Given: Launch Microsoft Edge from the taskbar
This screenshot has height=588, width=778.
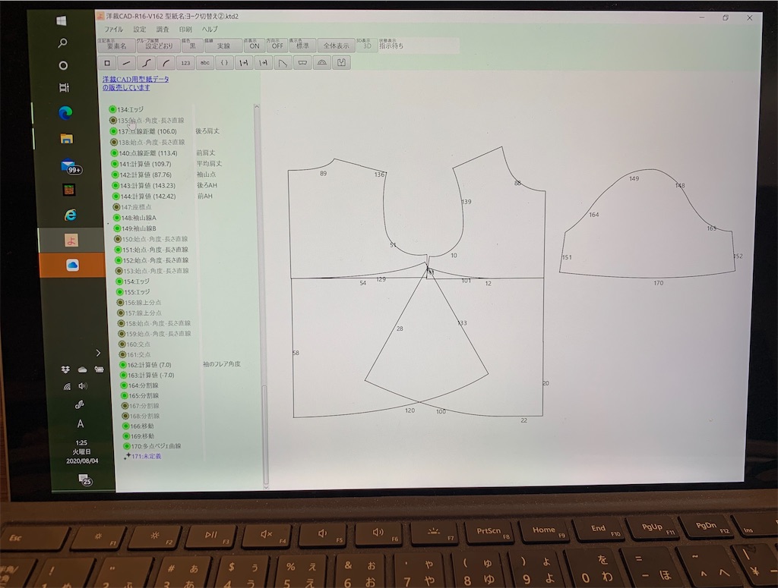Looking at the screenshot, I should [65, 113].
